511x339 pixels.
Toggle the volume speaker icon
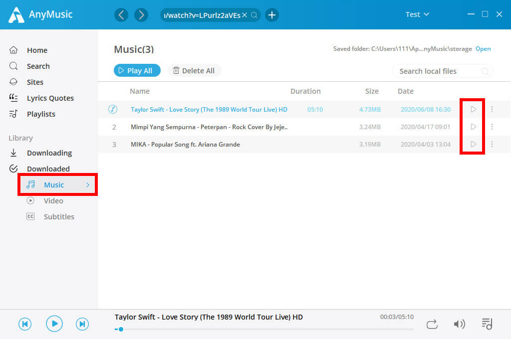coord(459,324)
